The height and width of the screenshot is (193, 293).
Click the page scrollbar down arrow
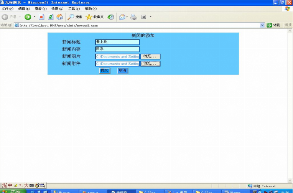[290, 180]
